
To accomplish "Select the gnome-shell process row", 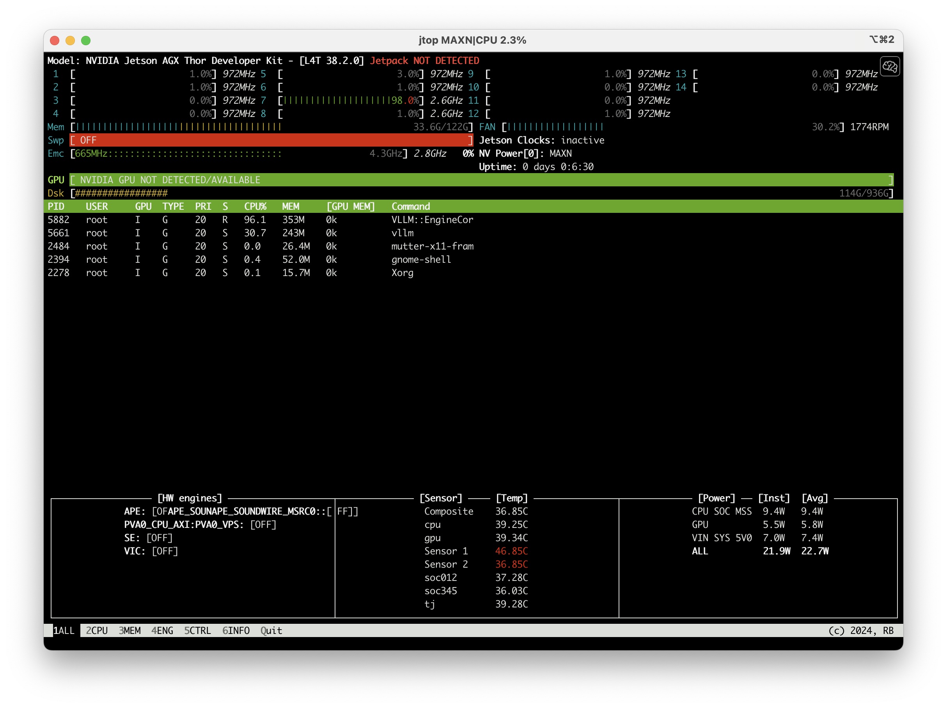I will (421, 259).
